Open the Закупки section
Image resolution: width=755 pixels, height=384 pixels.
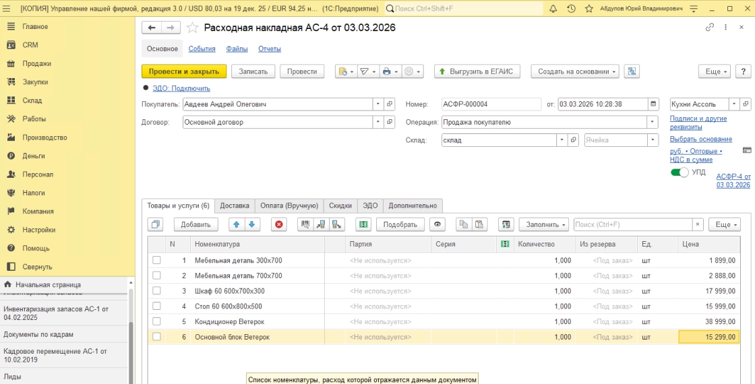[35, 82]
